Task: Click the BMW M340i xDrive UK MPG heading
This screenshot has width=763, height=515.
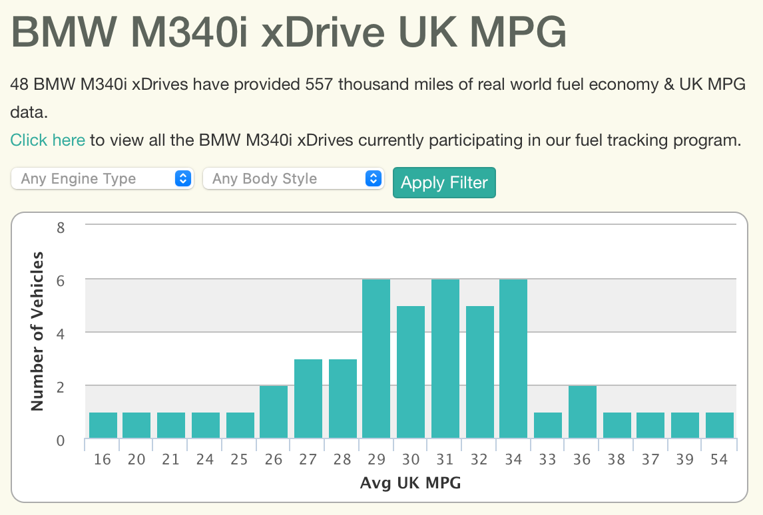Action: [289, 32]
